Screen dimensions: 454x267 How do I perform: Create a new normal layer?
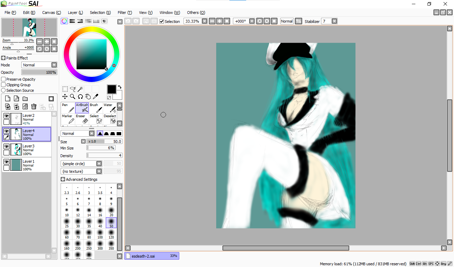point(8,99)
